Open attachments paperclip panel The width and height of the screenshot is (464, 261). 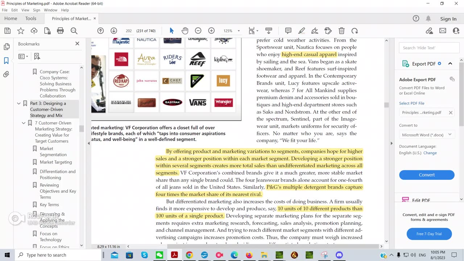[7, 74]
